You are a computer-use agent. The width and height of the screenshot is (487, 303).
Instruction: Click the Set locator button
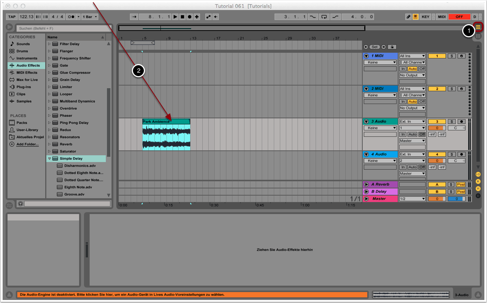[374, 47]
